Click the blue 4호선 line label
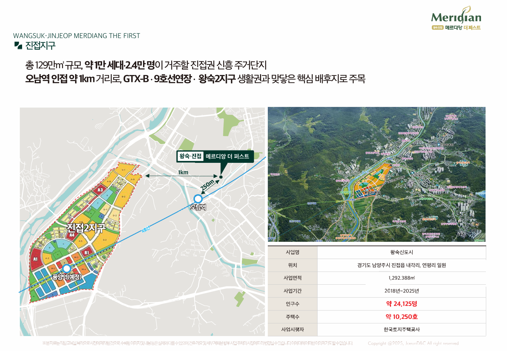Screen dimensions: 507x351 click(x=146, y=229)
